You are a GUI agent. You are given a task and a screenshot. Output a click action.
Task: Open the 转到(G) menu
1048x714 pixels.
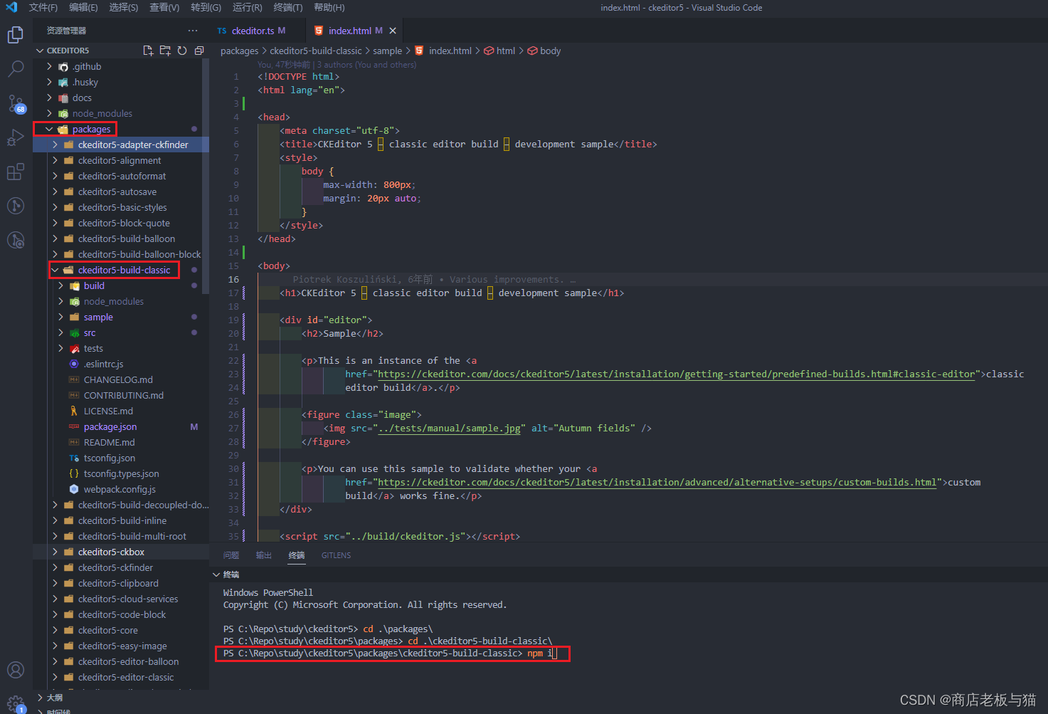pyautogui.click(x=206, y=7)
